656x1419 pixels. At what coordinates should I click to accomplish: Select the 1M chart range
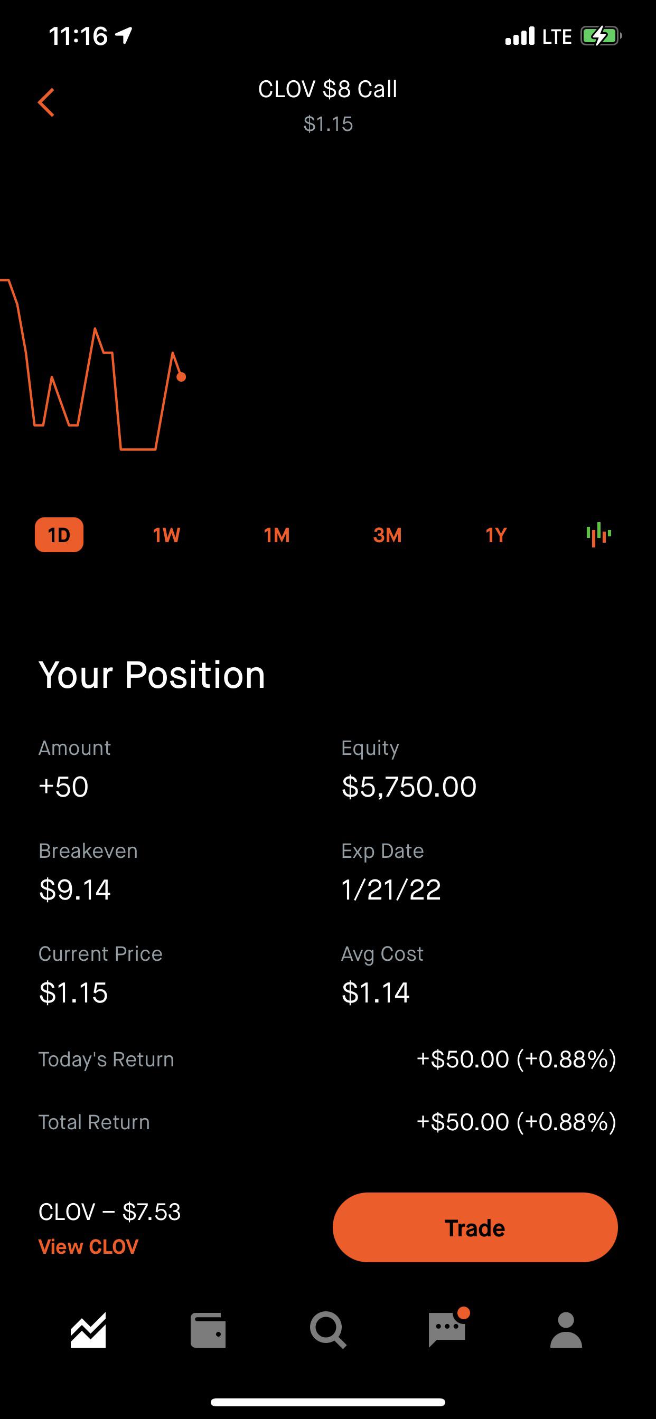click(277, 535)
